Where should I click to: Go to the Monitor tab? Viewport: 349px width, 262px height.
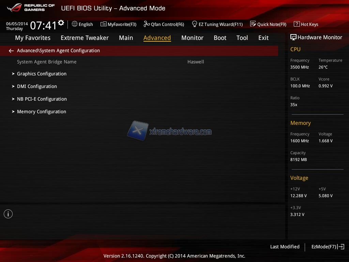pos(192,38)
